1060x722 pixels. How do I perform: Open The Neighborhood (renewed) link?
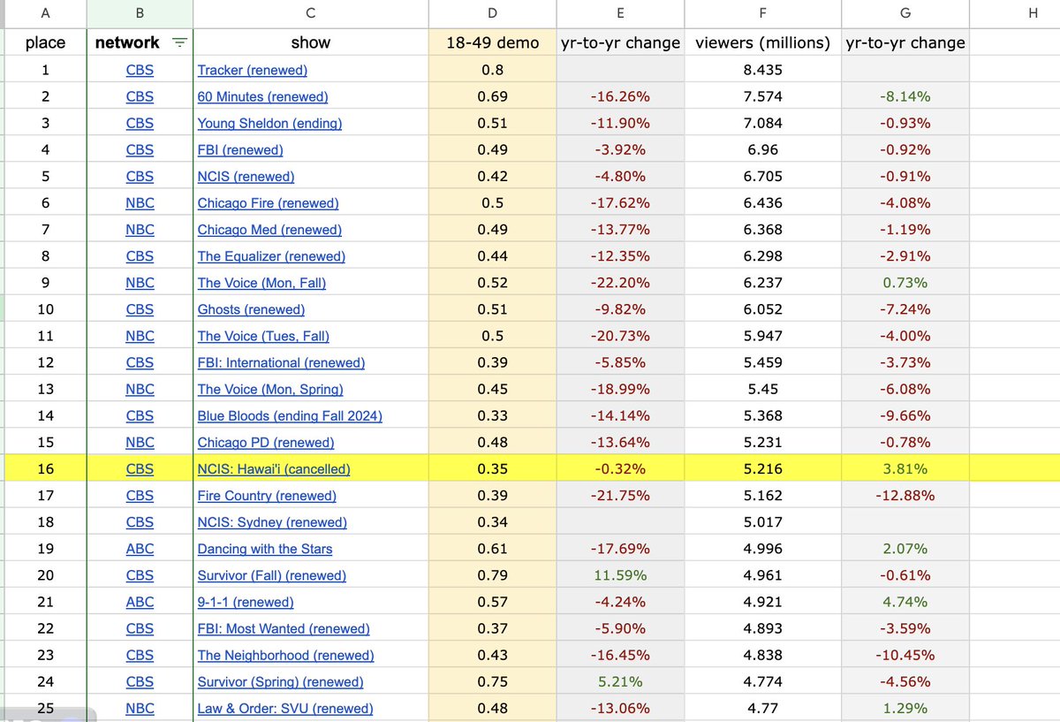285,655
